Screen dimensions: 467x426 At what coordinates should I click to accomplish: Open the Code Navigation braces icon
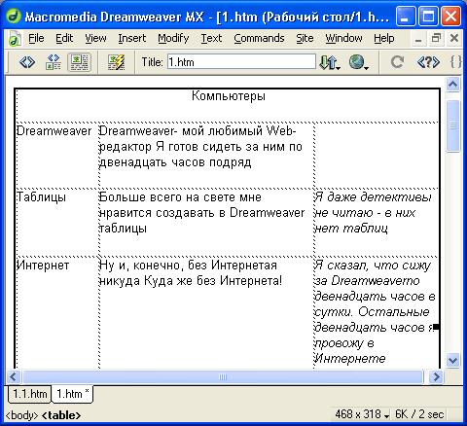pyautogui.click(x=455, y=62)
